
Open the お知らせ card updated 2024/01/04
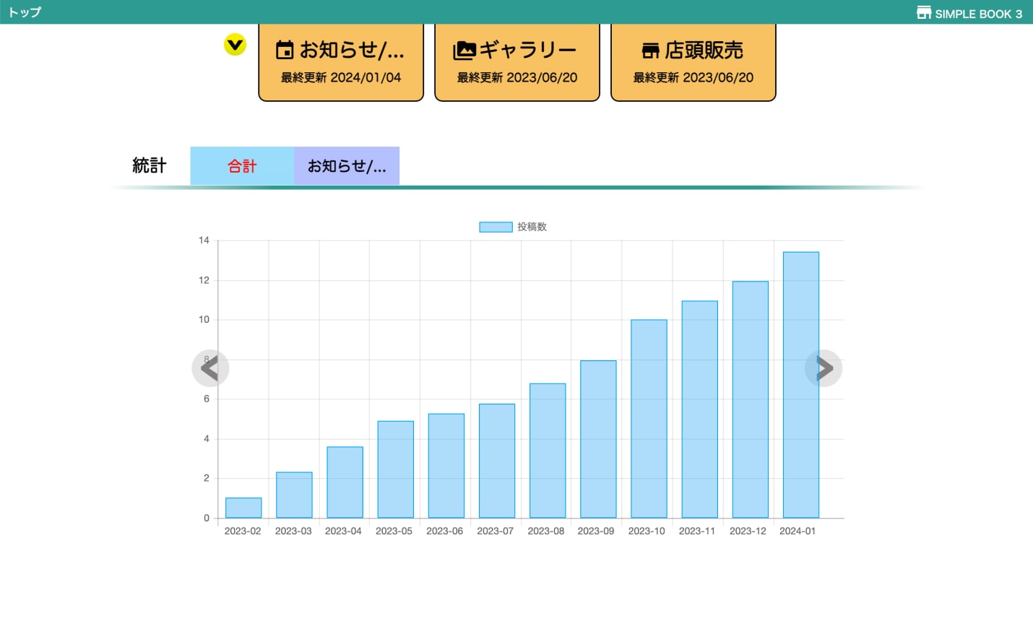pyautogui.click(x=341, y=62)
